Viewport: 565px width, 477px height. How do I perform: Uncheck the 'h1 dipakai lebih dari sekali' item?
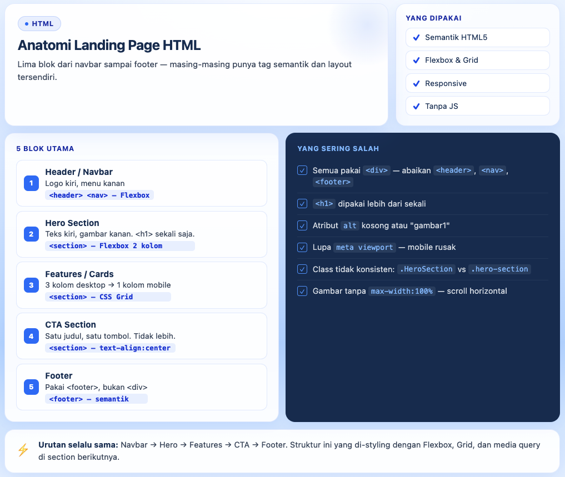click(302, 203)
